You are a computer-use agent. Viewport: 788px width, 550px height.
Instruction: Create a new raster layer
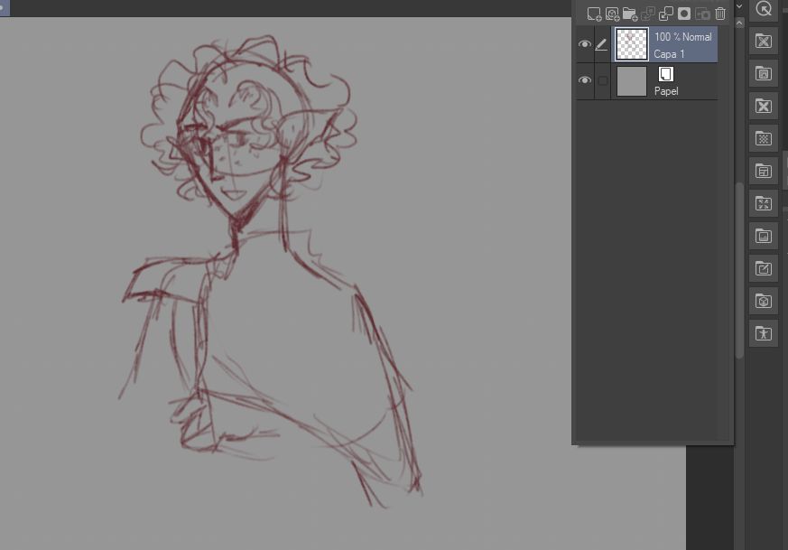tap(594, 14)
